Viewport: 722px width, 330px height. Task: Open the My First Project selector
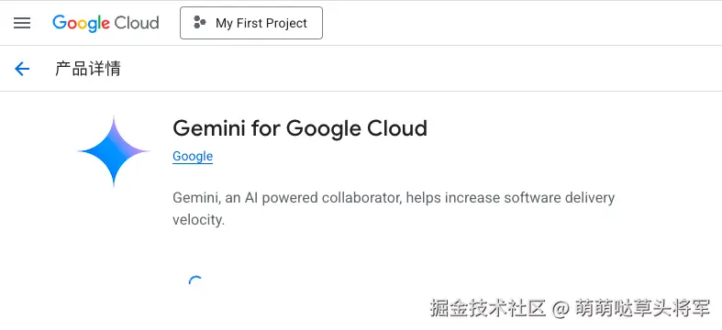(x=251, y=23)
